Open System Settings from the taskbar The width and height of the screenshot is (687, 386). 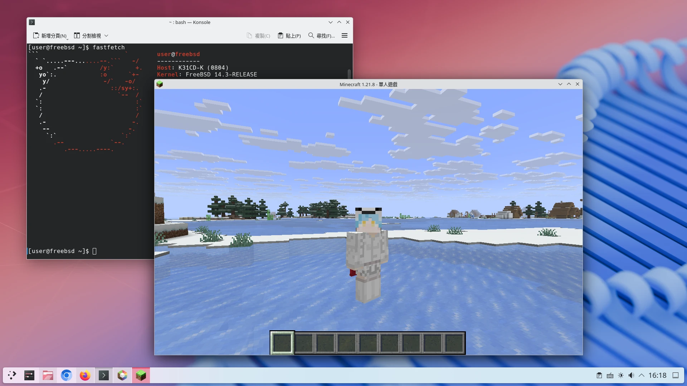point(29,375)
